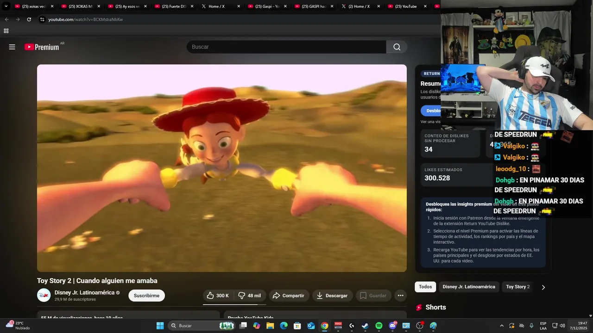Switch to the 'XOKAS MU' tab
Viewport: 593px width, 333px height.
[80, 6]
